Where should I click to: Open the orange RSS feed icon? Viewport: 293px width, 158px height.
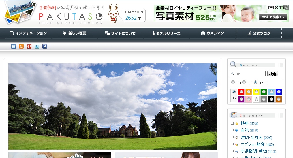click(x=21, y=46)
